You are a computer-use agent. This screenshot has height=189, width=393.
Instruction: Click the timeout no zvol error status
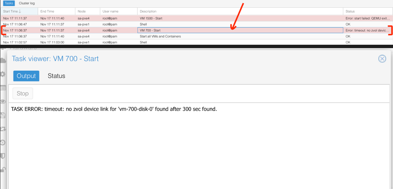click(x=368, y=30)
